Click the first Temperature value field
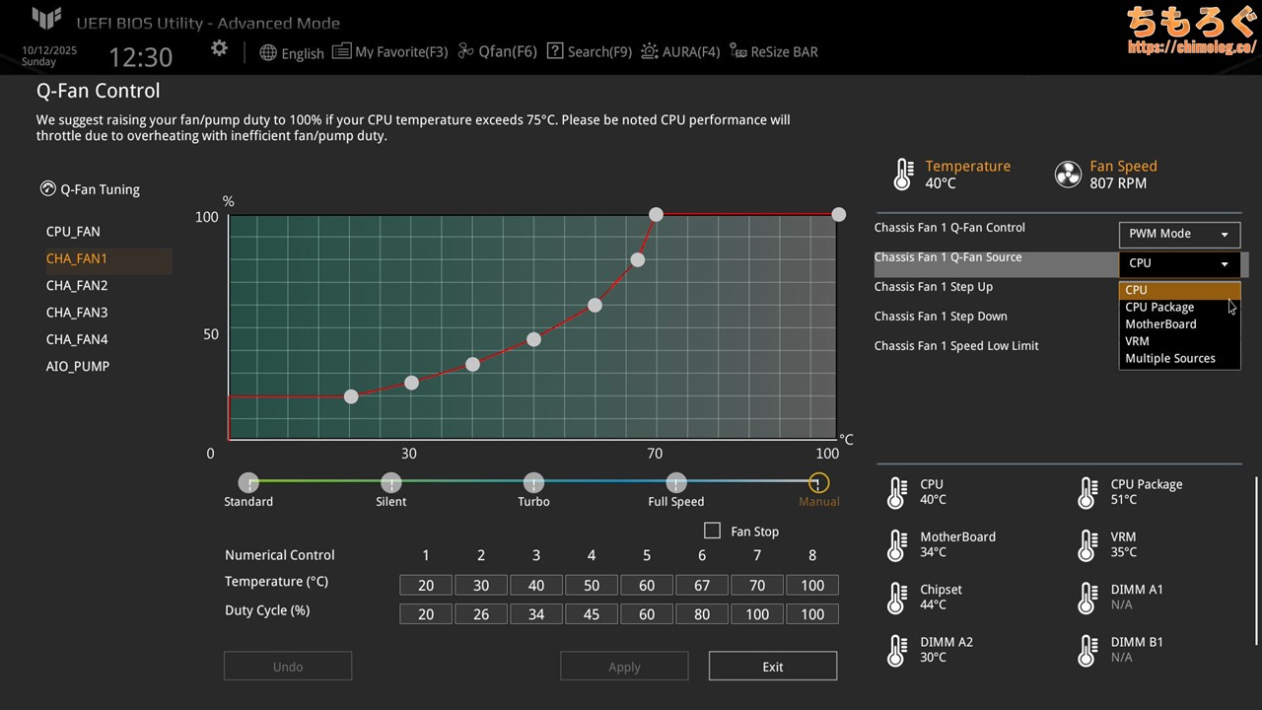This screenshot has width=1262, height=710. click(425, 585)
